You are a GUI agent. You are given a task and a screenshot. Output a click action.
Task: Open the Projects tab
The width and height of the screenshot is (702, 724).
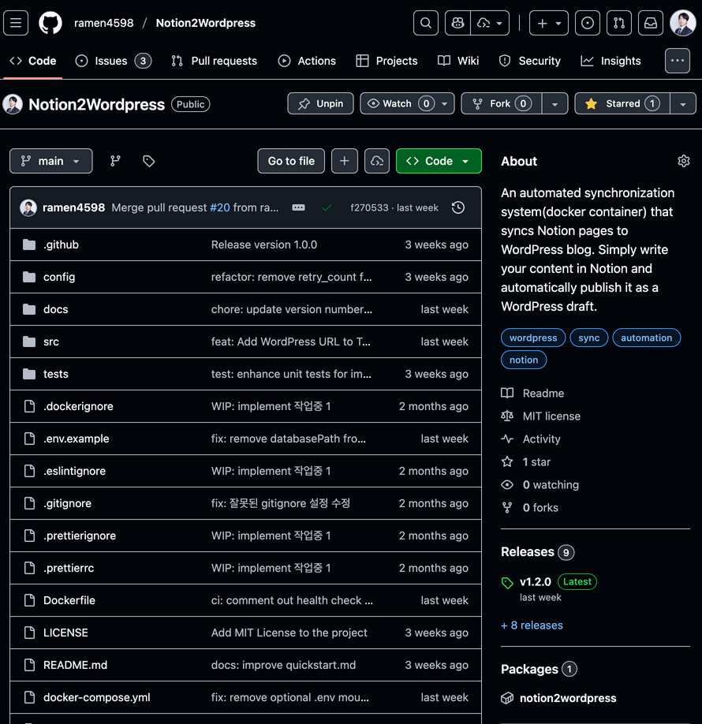coord(386,61)
